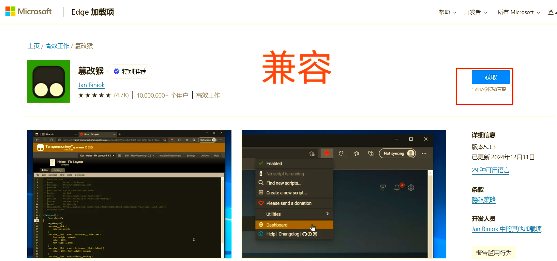Click the 报告滥用行为 button
The height and width of the screenshot is (261, 557).
click(494, 252)
